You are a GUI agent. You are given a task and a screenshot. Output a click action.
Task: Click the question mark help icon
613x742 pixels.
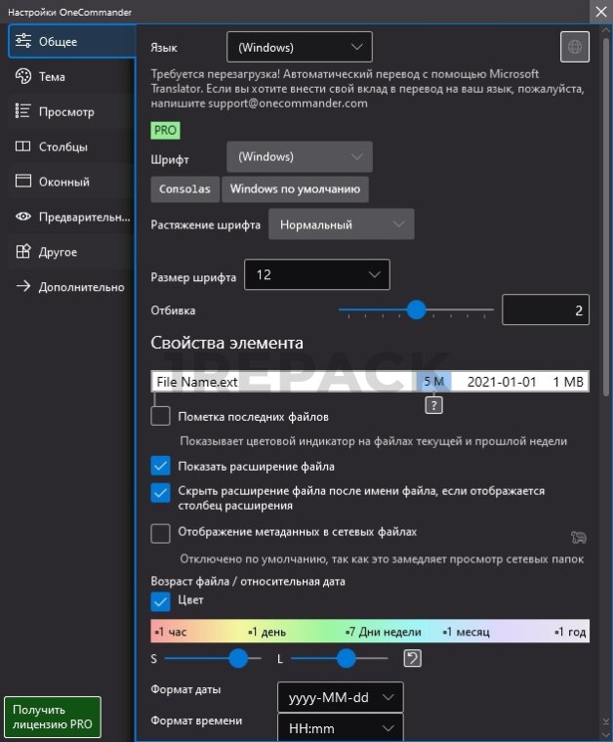click(434, 405)
